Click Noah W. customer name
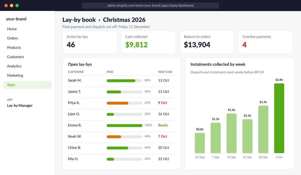 75,136
